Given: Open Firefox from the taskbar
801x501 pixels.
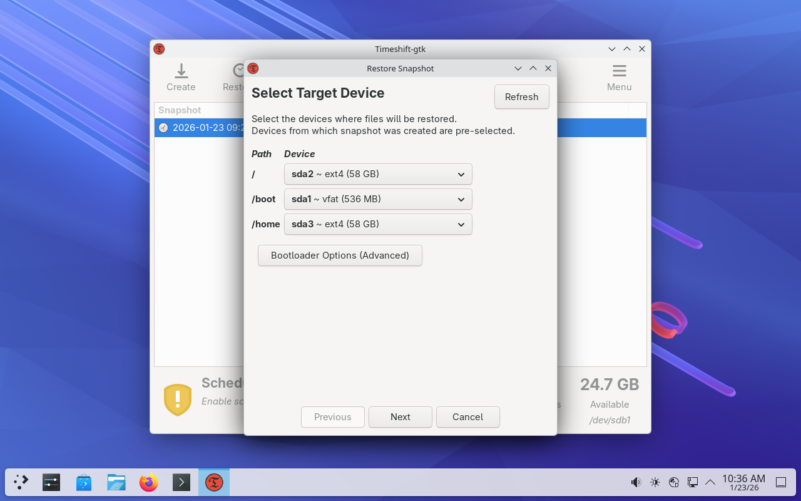Looking at the screenshot, I should coord(149,482).
